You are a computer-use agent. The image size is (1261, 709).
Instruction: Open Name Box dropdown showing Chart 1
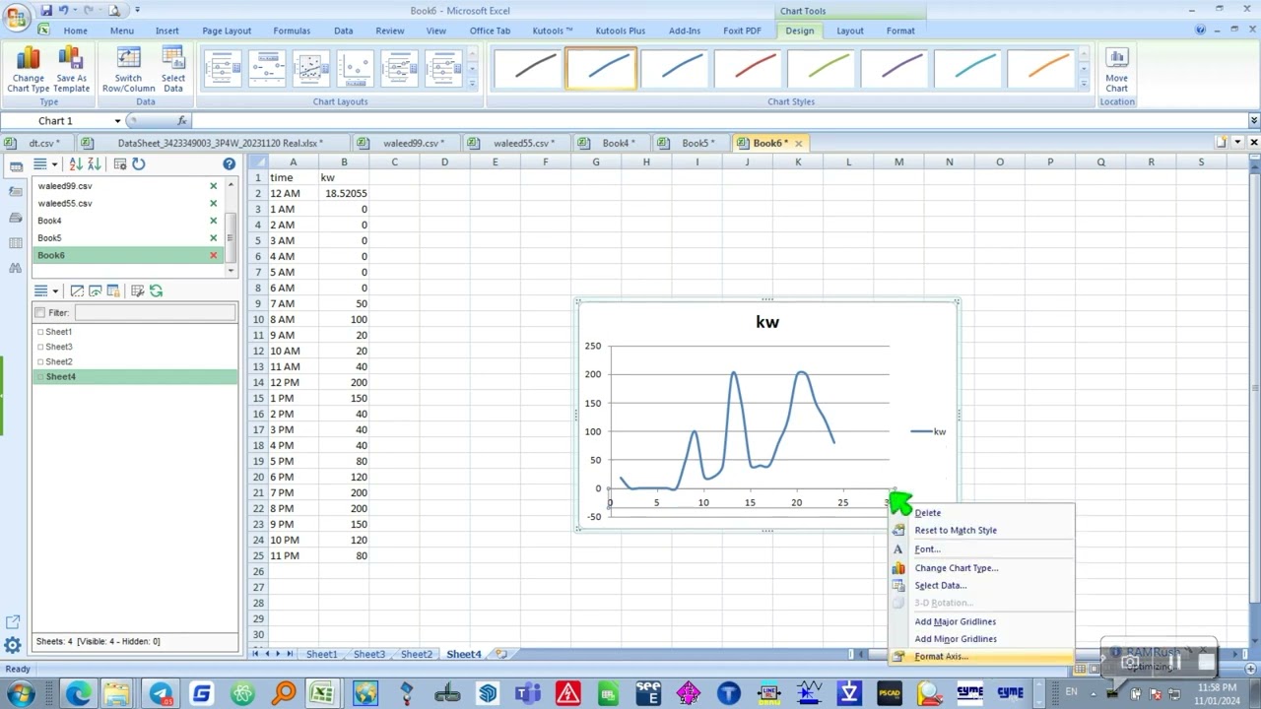click(117, 120)
